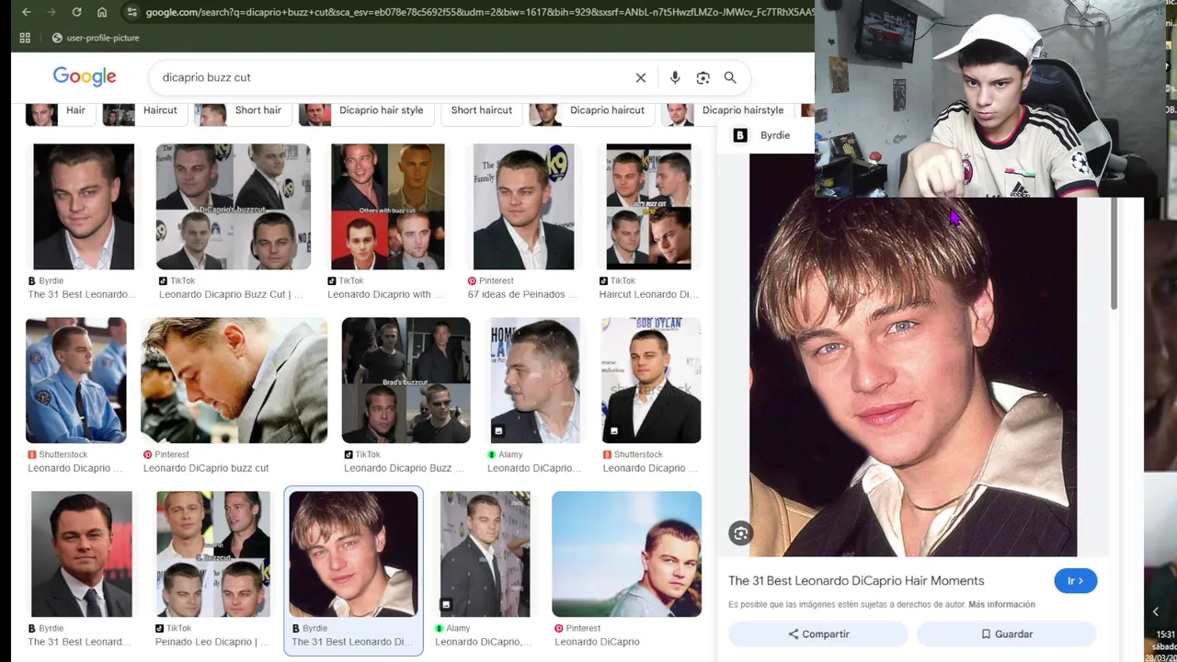The height and width of the screenshot is (662, 1177).
Task: Reload the page with the refresh icon
Action: click(x=76, y=12)
